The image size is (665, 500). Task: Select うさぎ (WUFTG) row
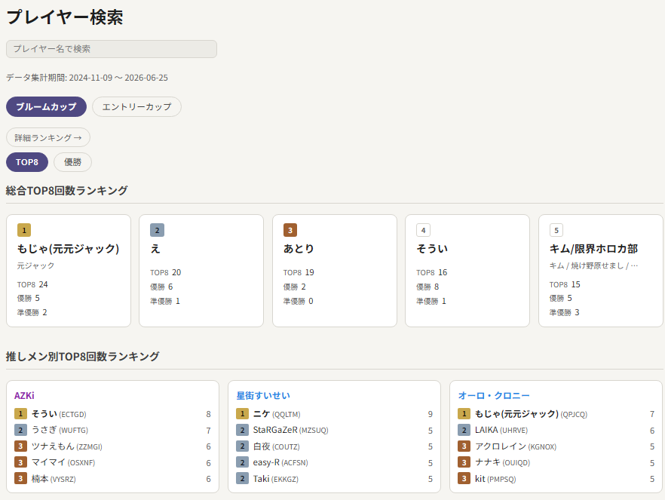pyautogui.click(x=112, y=430)
